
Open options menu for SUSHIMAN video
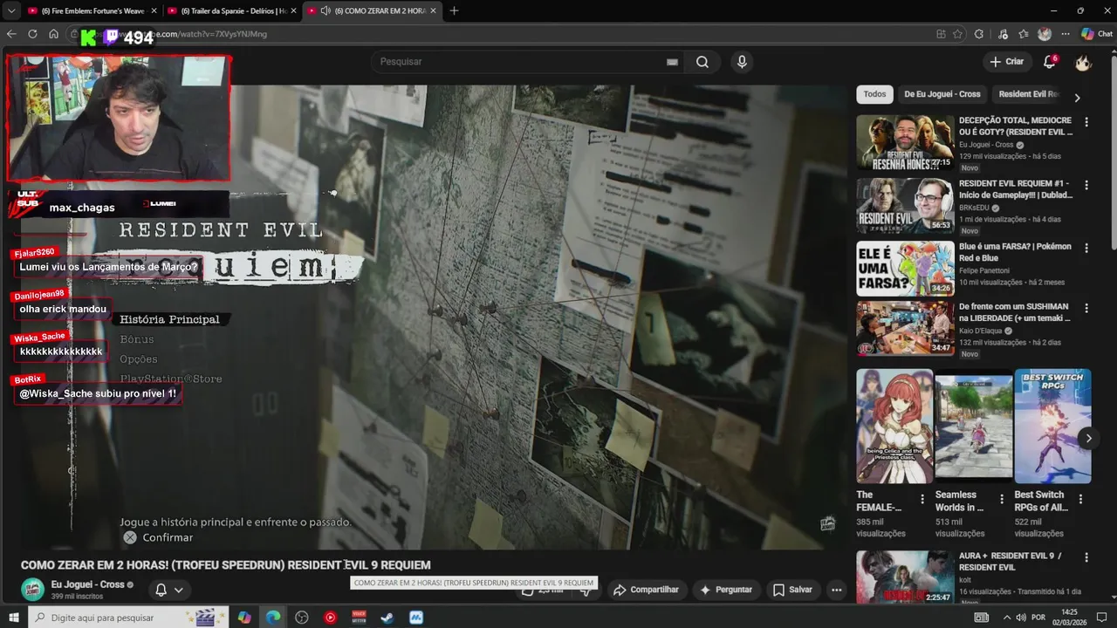(x=1086, y=308)
